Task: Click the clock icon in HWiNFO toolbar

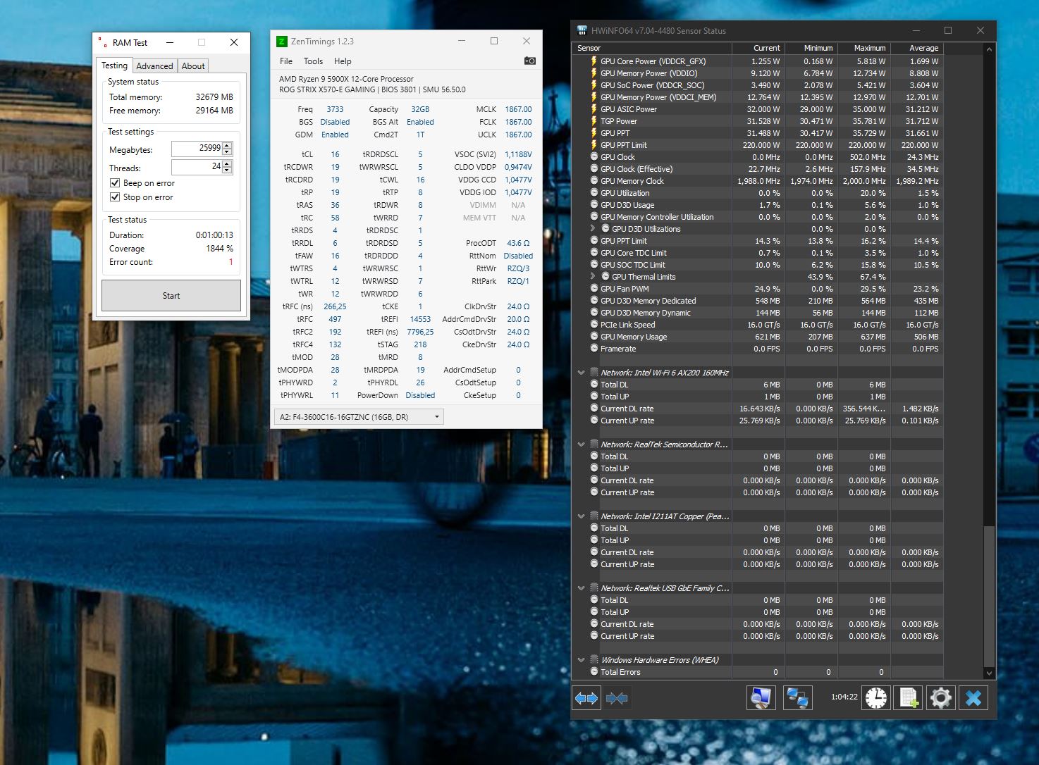Action: (x=876, y=698)
